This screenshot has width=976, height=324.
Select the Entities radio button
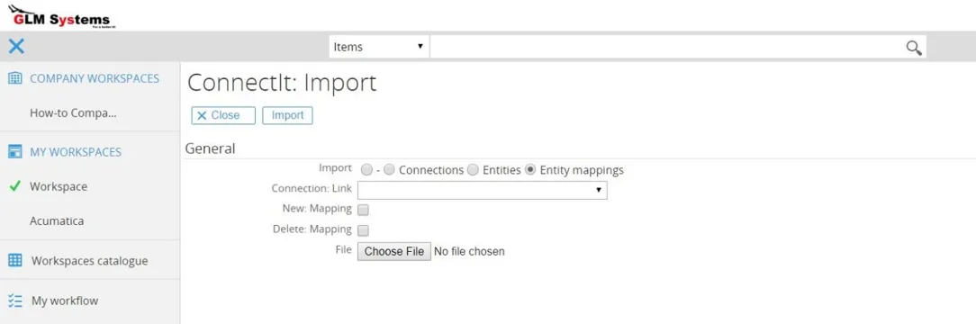point(473,170)
